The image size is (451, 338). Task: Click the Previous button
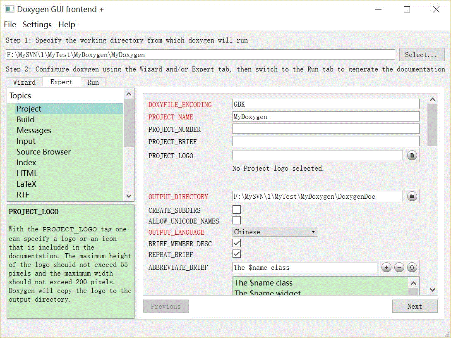(x=166, y=307)
